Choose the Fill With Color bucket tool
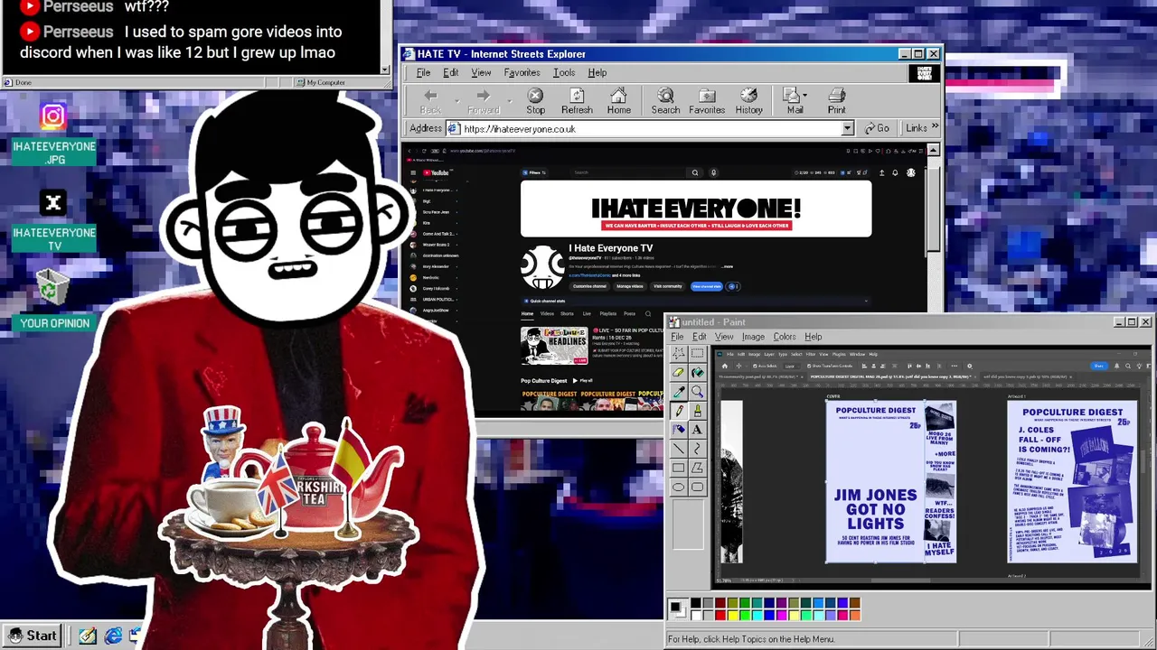This screenshot has height=650, width=1157. 697,372
